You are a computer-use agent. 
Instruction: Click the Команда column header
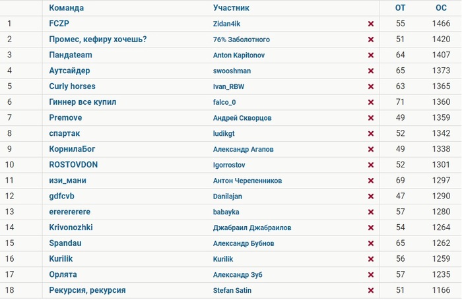pos(66,8)
